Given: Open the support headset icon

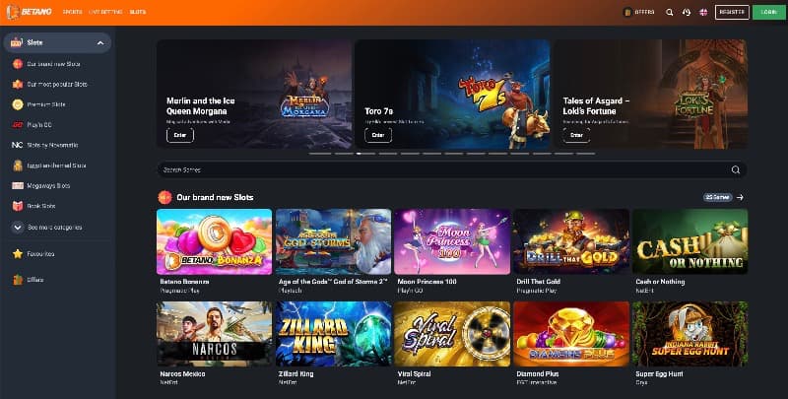Looking at the screenshot, I should (687, 12).
